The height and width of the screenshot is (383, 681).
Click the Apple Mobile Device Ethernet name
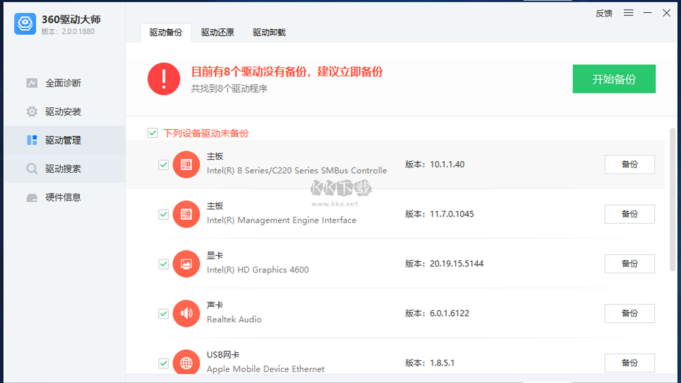point(265,369)
